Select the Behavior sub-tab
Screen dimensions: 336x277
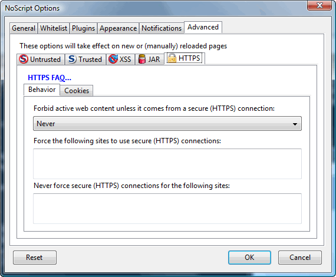(x=42, y=90)
